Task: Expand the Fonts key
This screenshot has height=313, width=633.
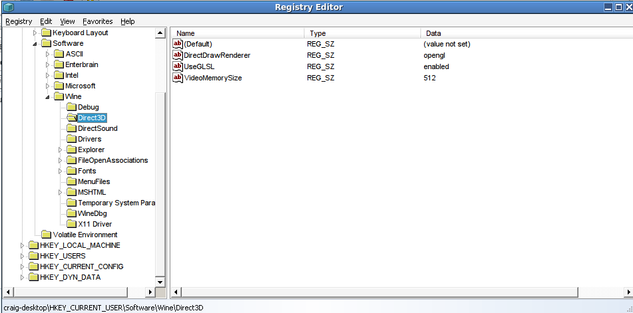Action: click(x=61, y=171)
